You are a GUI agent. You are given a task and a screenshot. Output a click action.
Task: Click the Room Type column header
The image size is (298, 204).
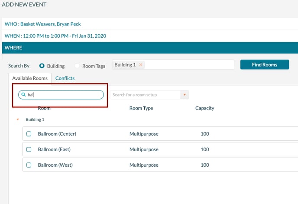(141, 108)
